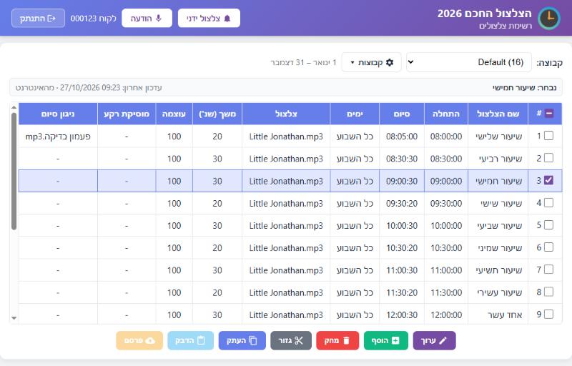Click start time 11:00:00 in row 7
572x366 pixels.
445,270
